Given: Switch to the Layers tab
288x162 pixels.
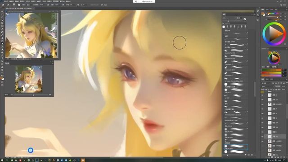Looking at the screenshot, I should click(263, 79).
